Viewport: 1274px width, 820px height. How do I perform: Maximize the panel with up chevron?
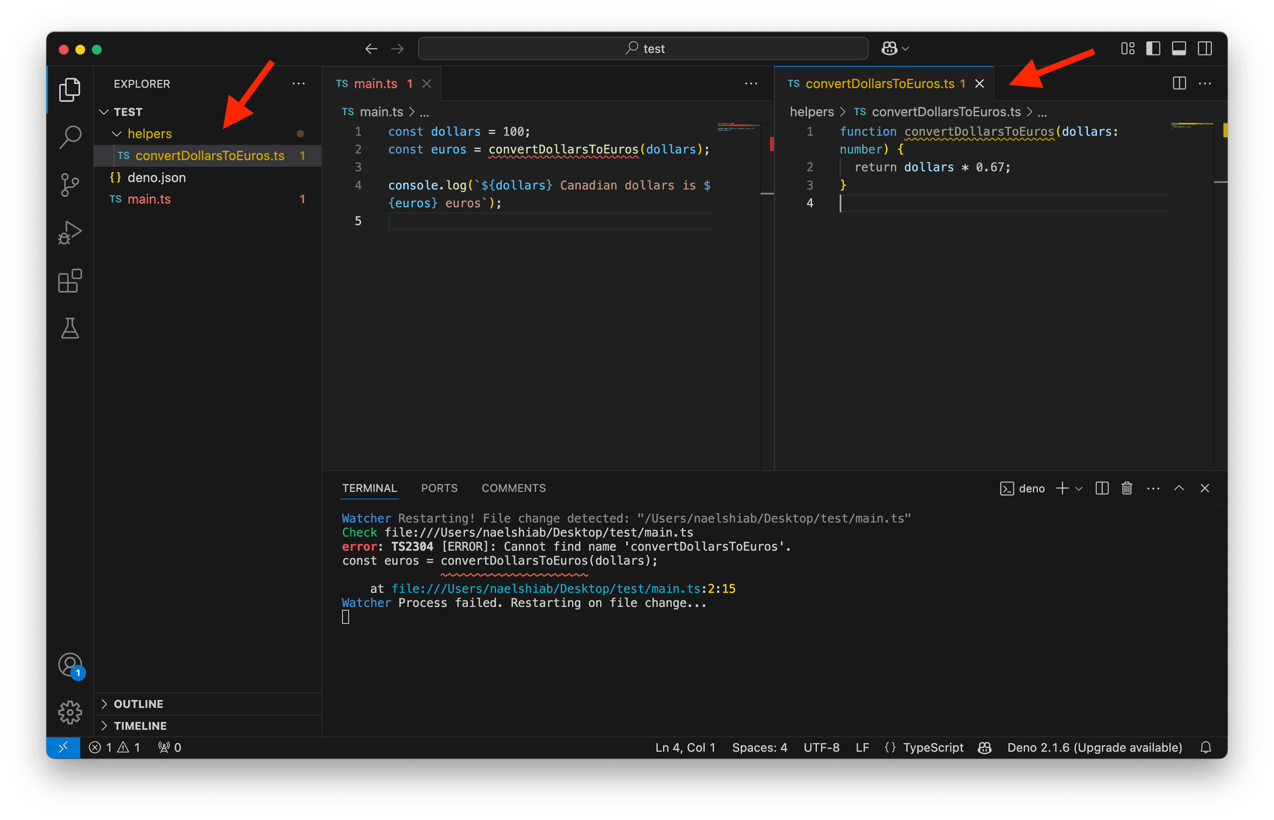pos(1179,488)
